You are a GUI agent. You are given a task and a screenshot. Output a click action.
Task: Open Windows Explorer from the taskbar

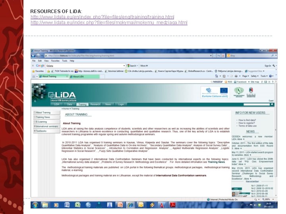pyautogui.click(x=45, y=205)
